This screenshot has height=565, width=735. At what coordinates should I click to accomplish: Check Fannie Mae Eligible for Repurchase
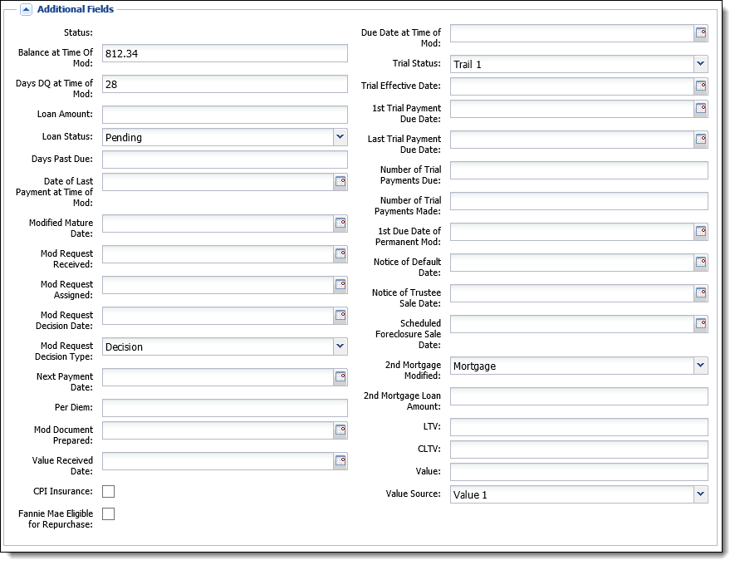[108, 513]
